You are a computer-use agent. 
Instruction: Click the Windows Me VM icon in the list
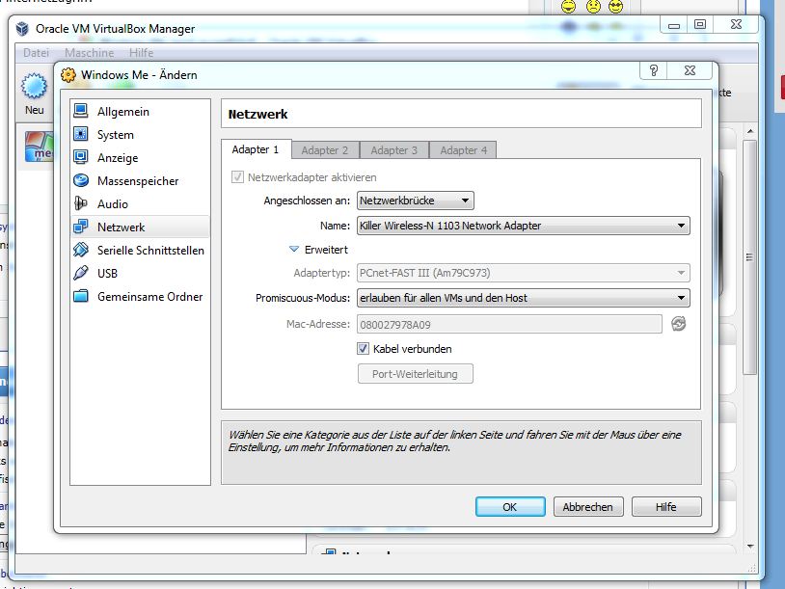click(x=39, y=147)
